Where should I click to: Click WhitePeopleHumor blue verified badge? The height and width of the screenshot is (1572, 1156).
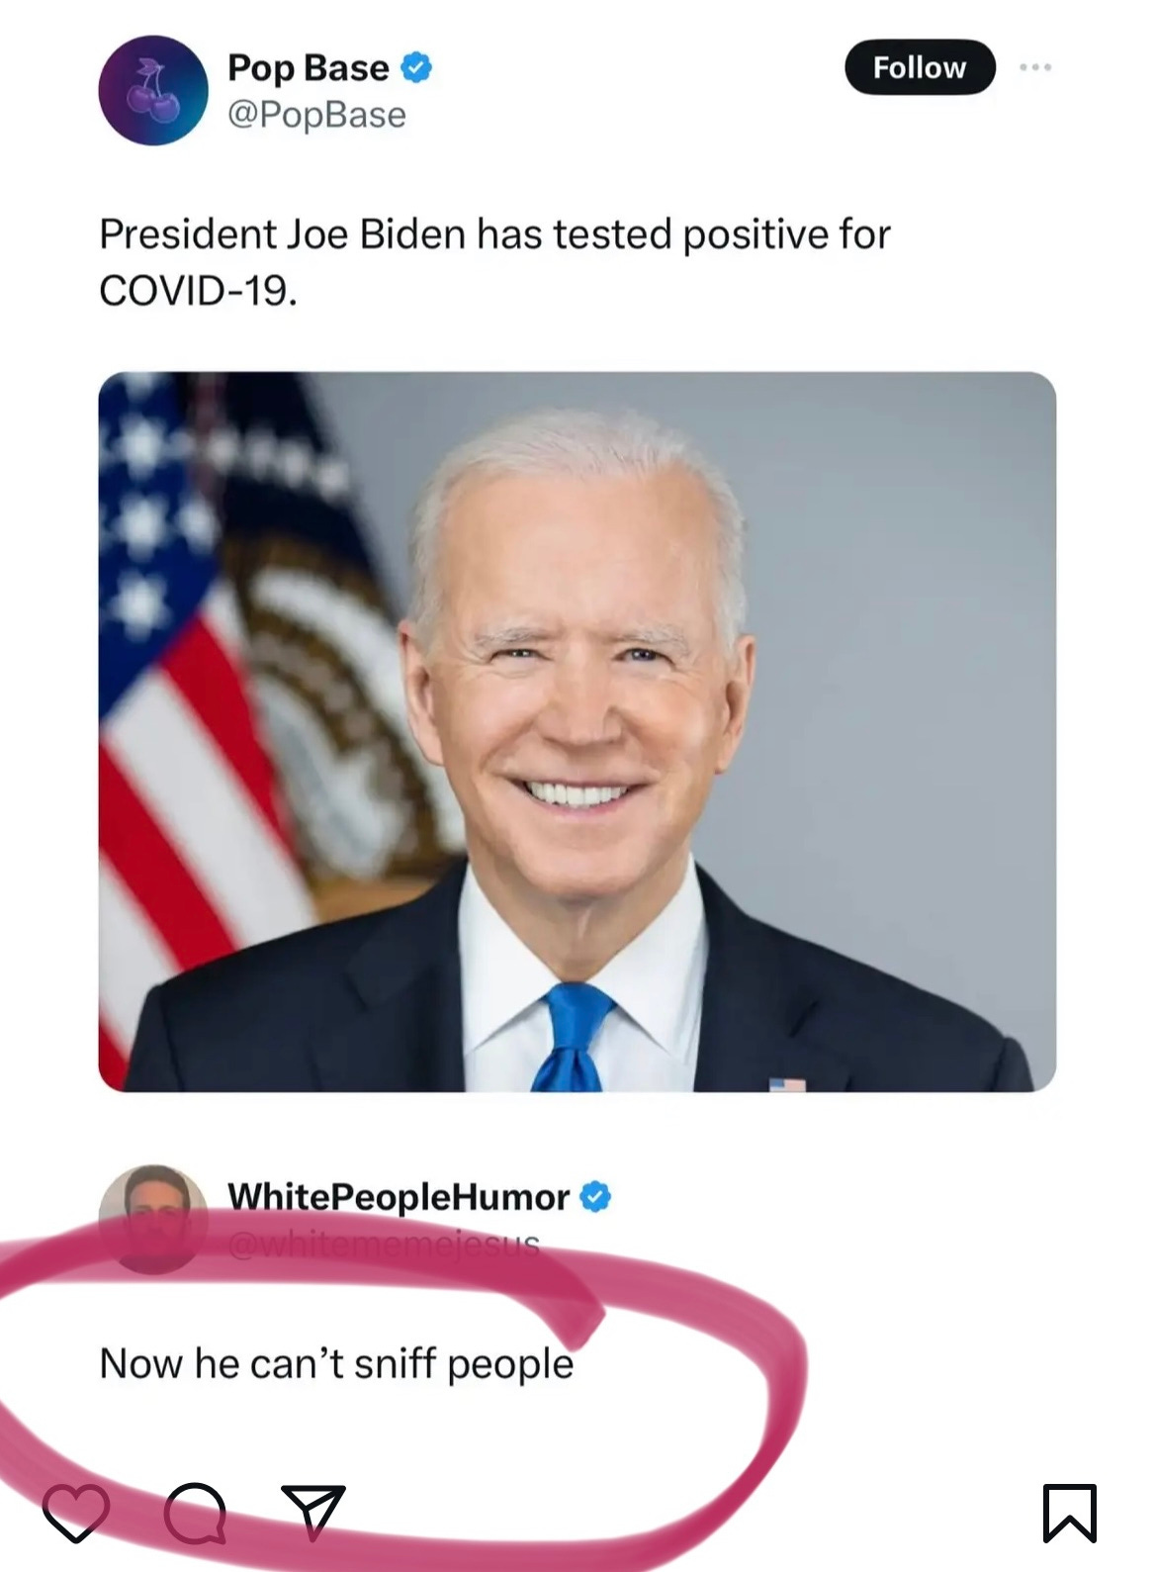click(594, 1197)
